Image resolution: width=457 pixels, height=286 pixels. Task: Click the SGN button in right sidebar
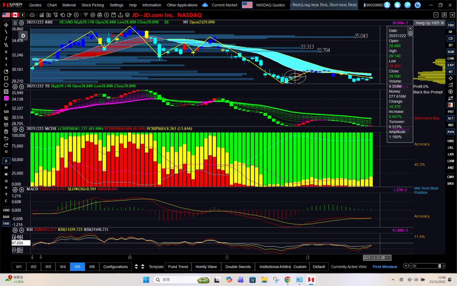tap(451, 52)
